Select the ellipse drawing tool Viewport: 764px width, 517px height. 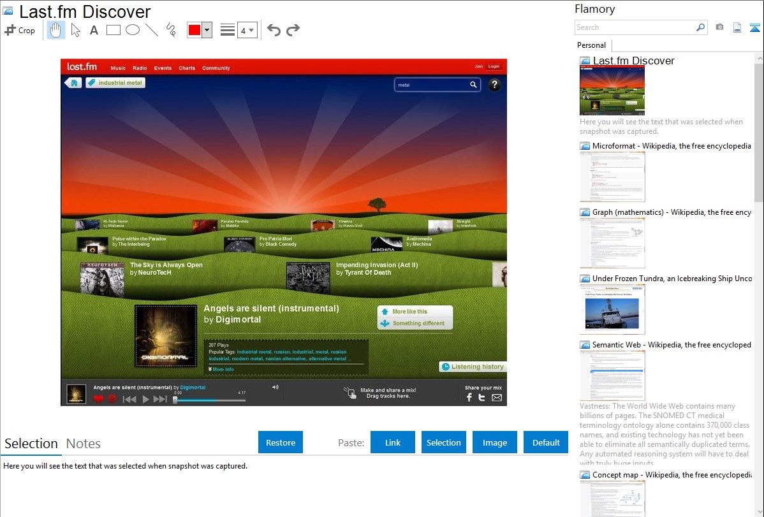[x=133, y=30]
